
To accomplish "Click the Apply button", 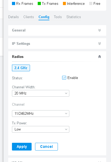I will 22,147.
